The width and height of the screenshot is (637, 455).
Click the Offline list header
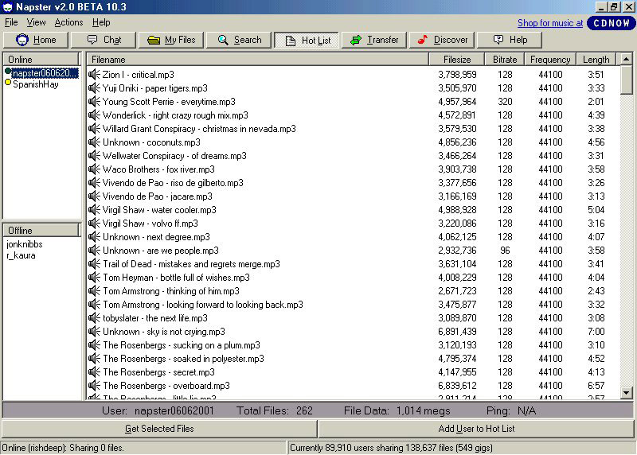41,230
